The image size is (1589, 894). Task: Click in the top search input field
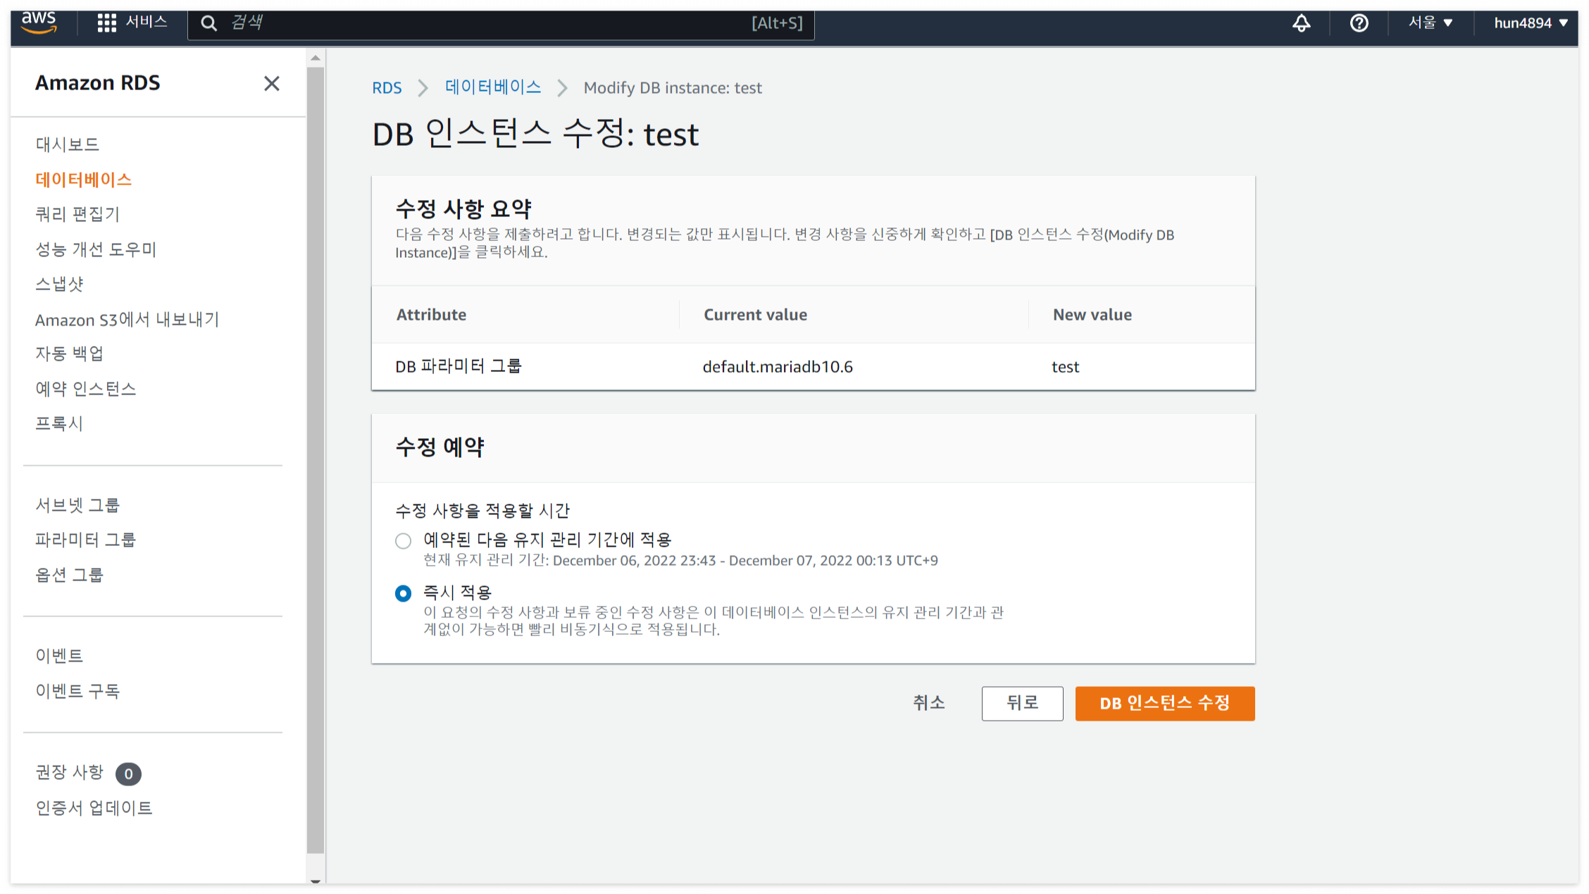point(493,23)
